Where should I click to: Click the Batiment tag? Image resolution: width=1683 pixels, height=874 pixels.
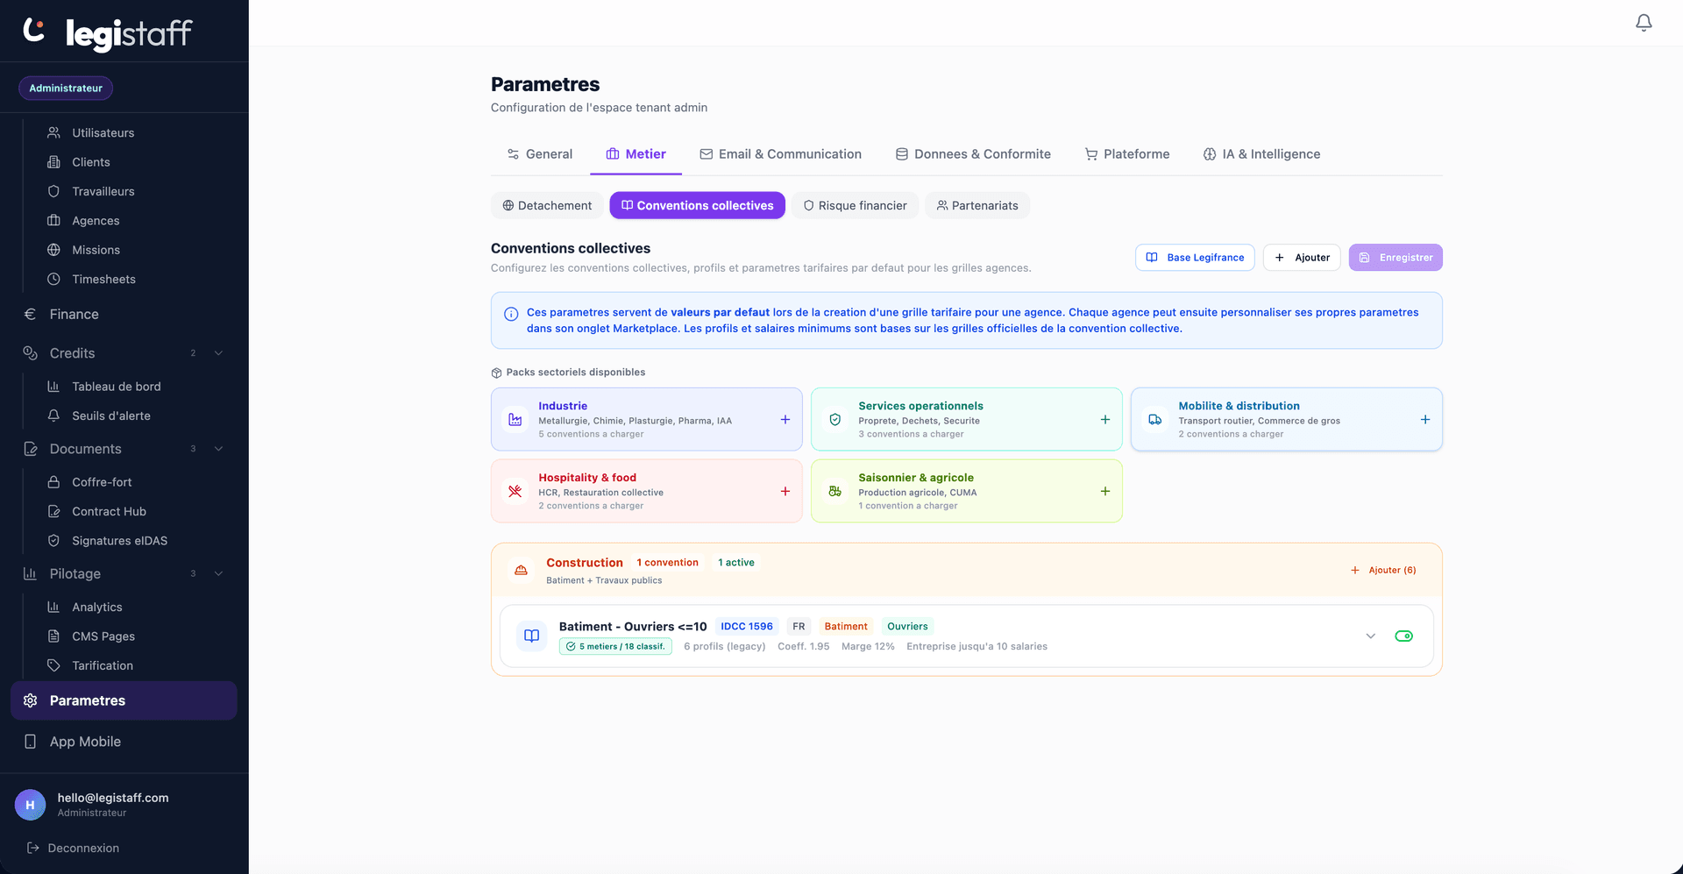(x=846, y=626)
